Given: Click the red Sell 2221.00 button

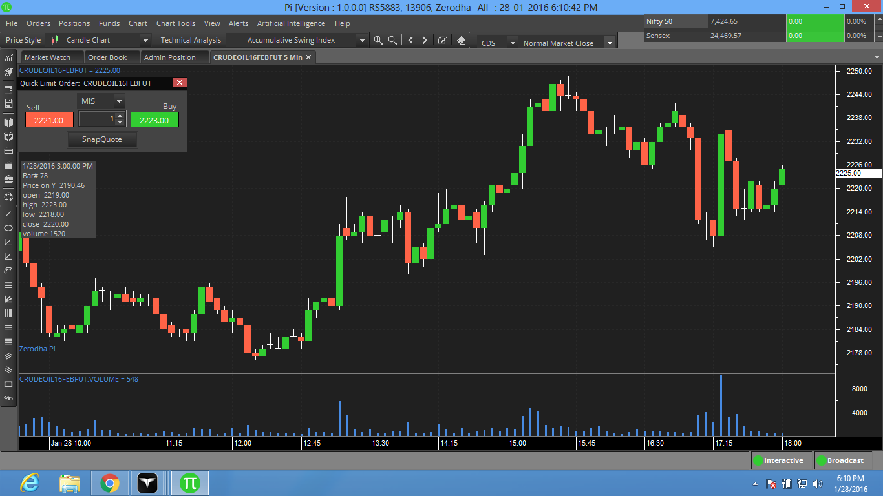Looking at the screenshot, I should (x=49, y=120).
